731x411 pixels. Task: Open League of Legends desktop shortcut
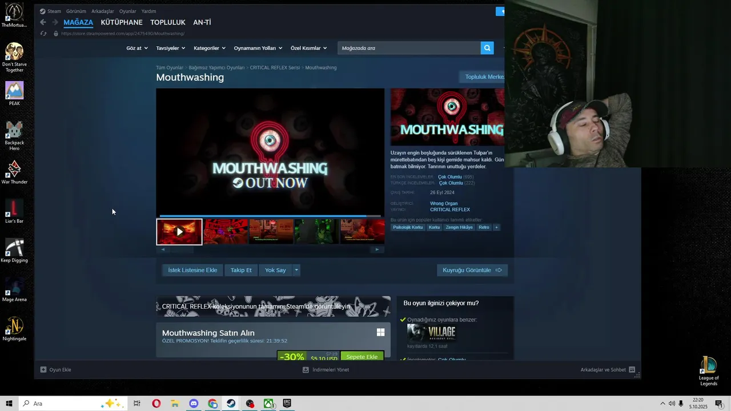point(709,370)
